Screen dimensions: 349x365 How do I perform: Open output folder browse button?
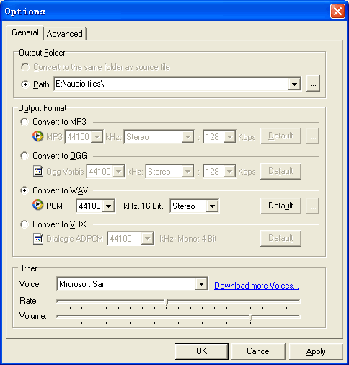[x=313, y=84]
